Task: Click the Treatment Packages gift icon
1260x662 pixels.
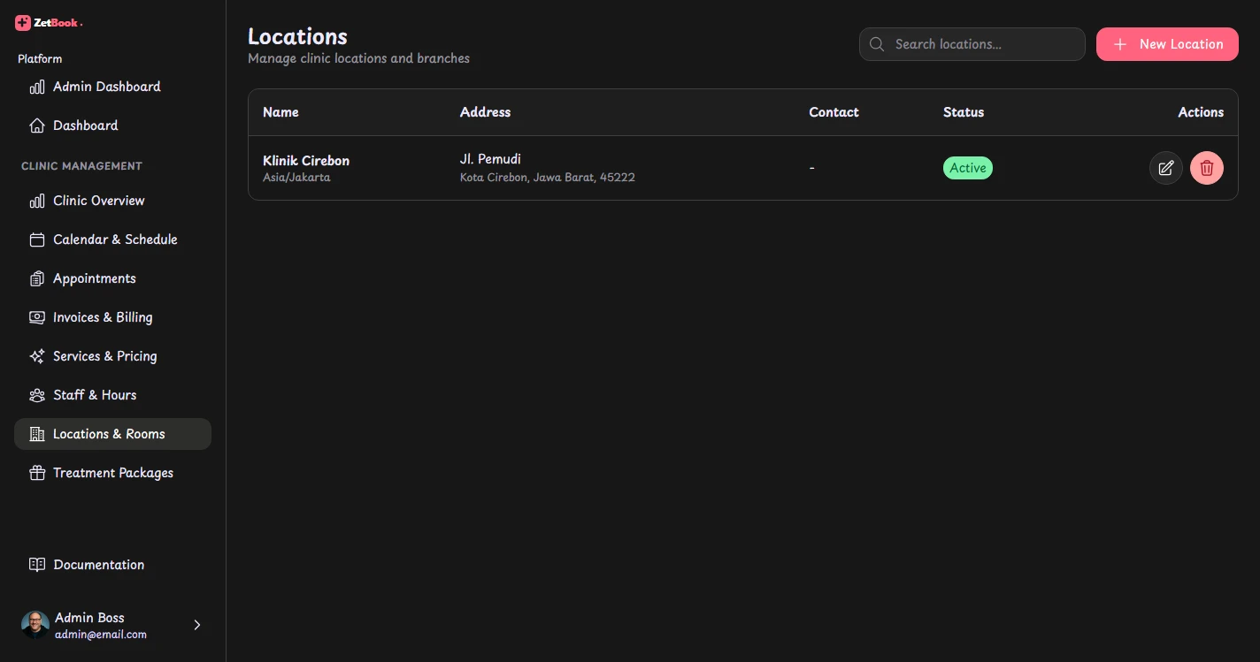Action: click(x=37, y=473)
